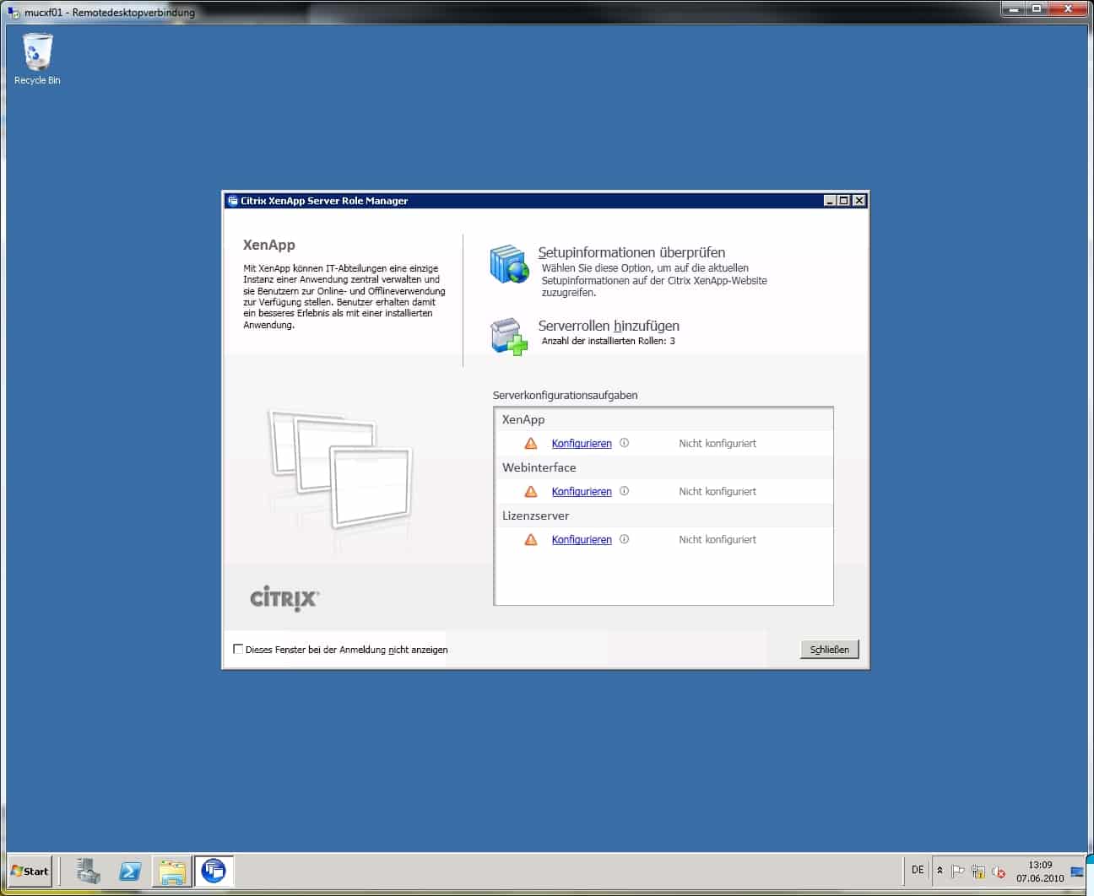Click the muted volume tray icon
1094x896 pixels.
point(999,872)
